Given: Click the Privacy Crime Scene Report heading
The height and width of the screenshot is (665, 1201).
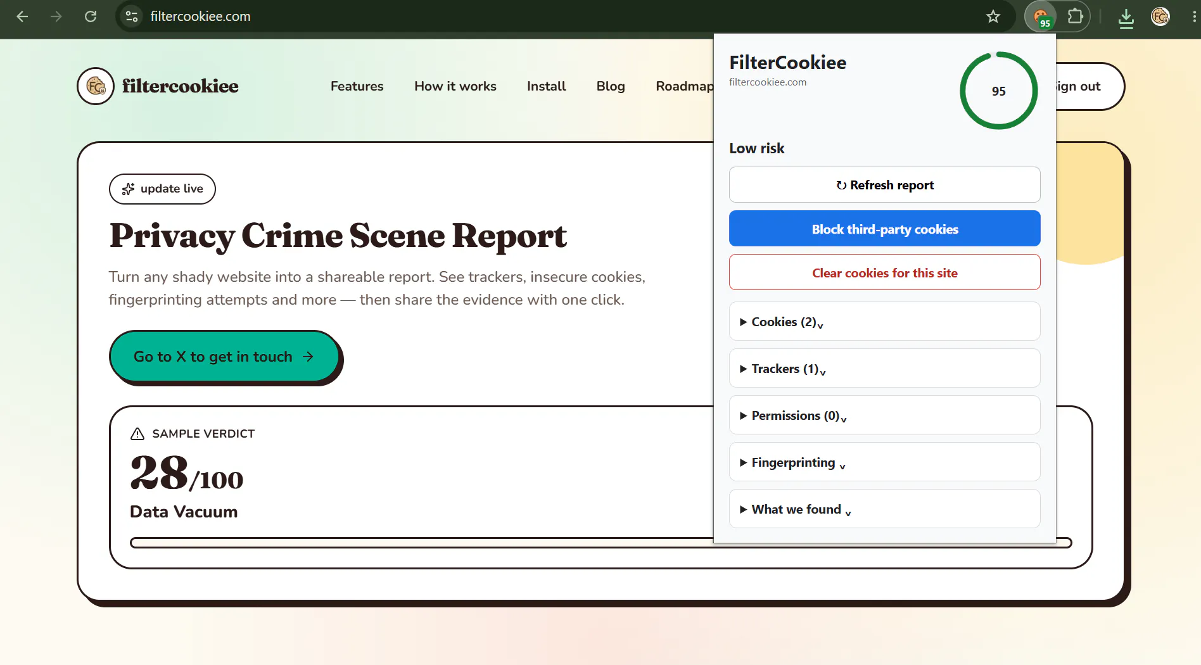Looking at the screenshot, I should pyautogui.click(x=338, y=236).
